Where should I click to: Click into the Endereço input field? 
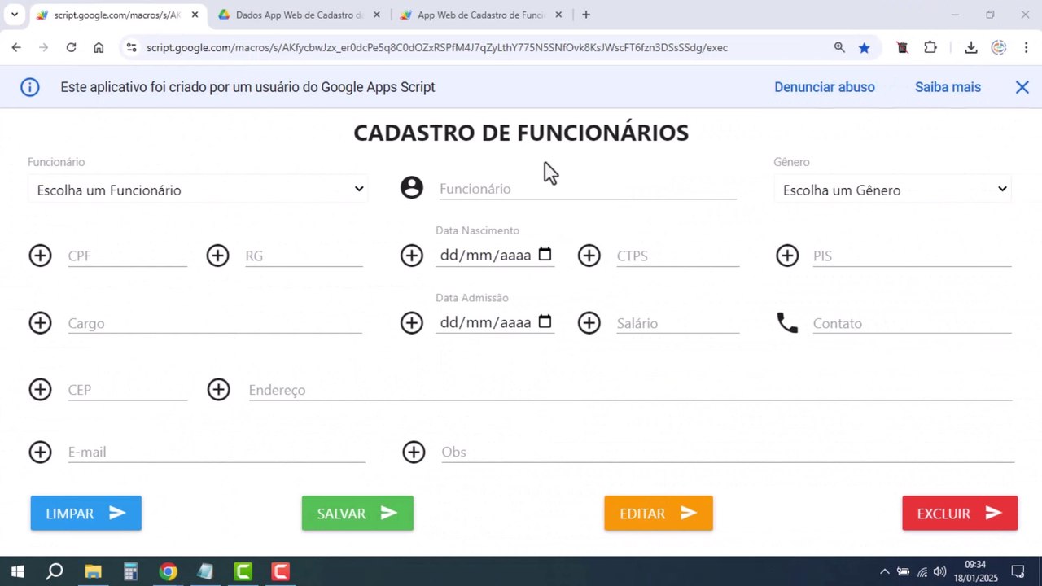click(x=630, y=390)
